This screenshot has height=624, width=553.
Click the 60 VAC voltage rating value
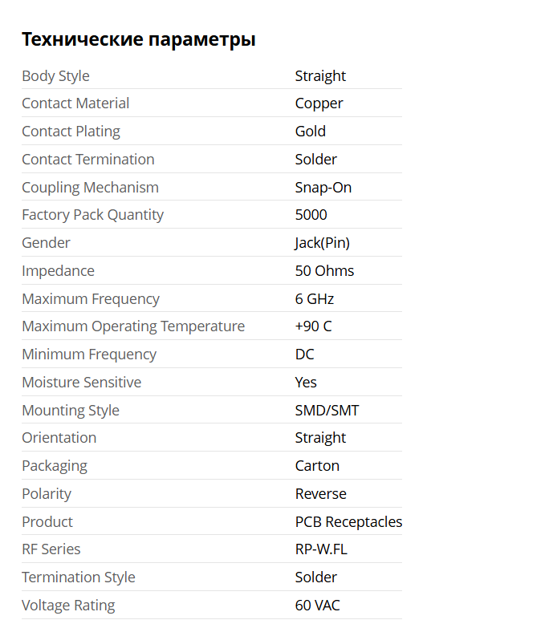(317, 606)
